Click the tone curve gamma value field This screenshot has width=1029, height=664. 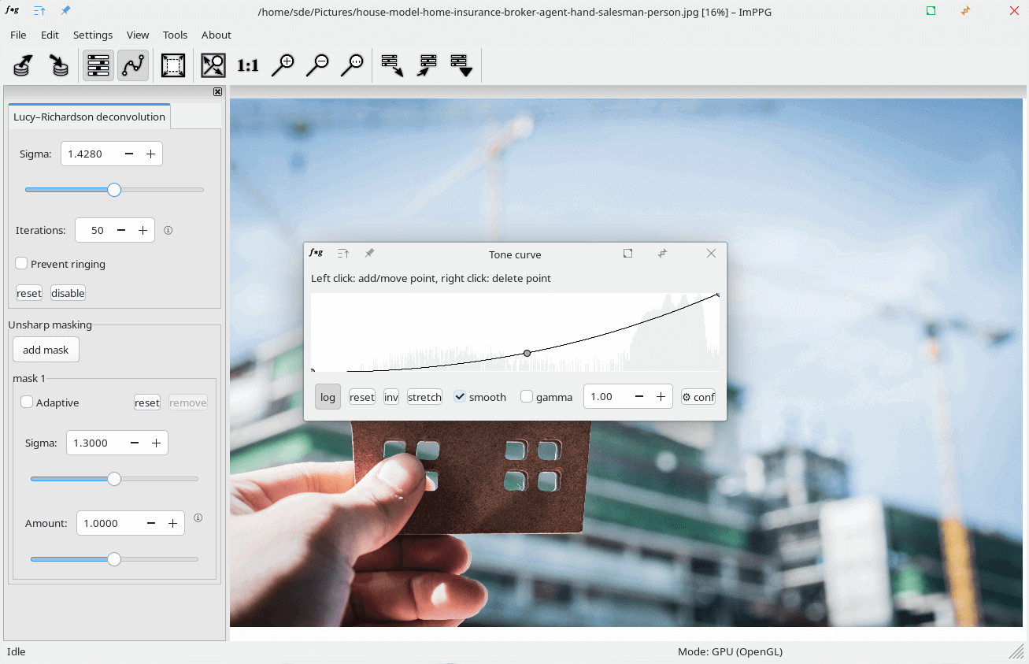click(x=605, y=397)
